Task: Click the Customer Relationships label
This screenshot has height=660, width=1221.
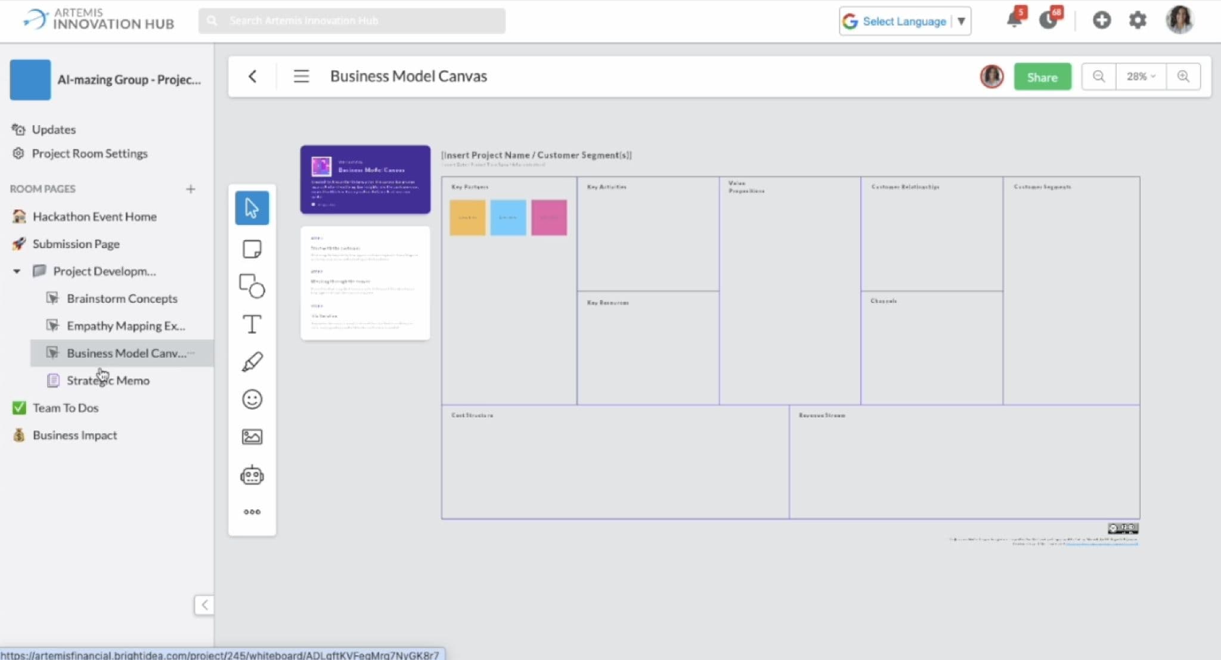Action: pos(906,187)
